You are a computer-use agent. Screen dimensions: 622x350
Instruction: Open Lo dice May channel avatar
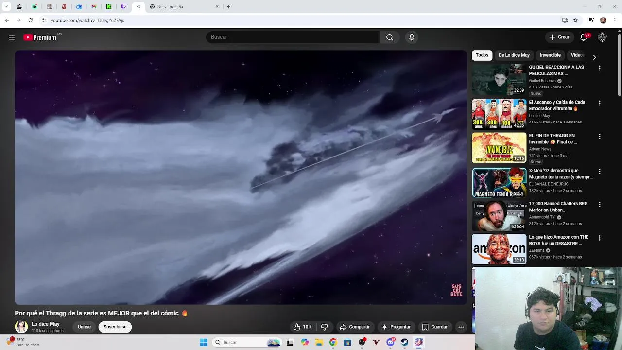tap(21, 327)
